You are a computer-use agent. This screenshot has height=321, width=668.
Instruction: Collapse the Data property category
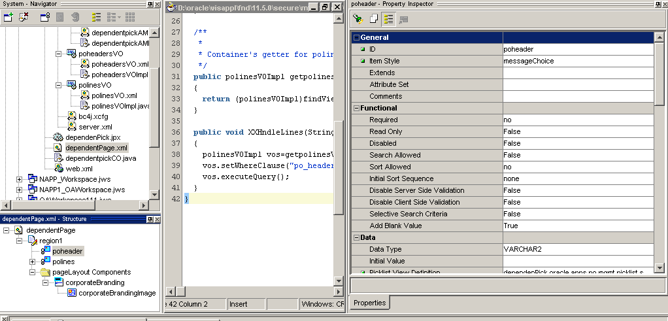click(x=357, y=237)
